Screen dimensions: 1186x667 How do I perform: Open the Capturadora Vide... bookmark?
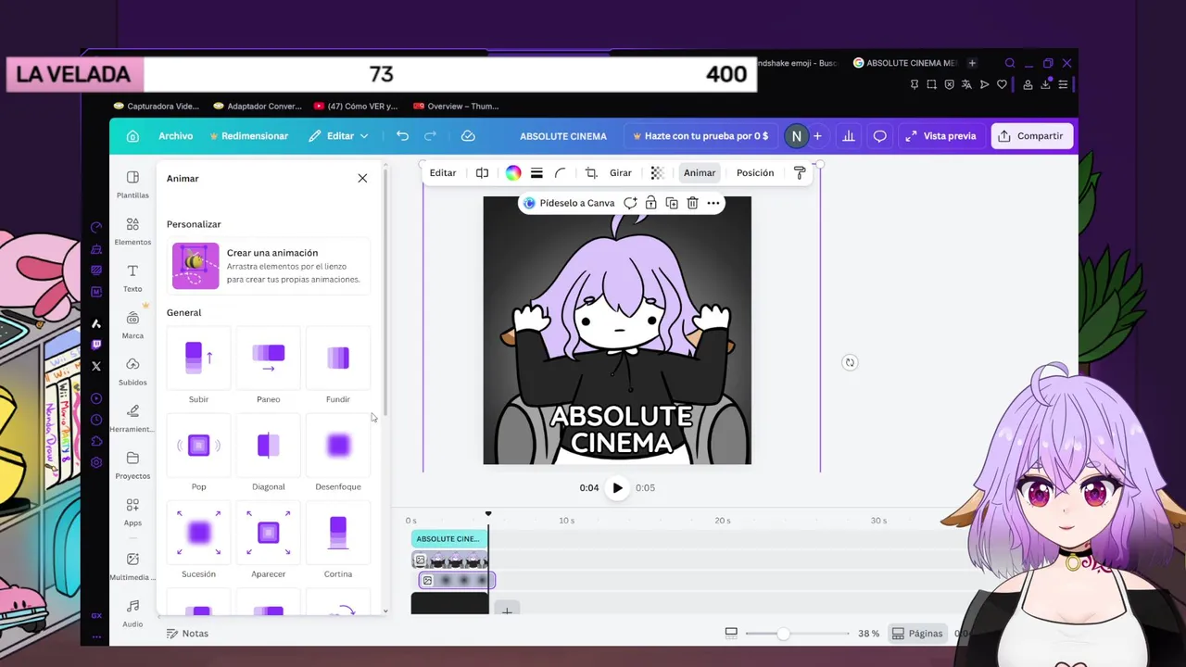156,106
